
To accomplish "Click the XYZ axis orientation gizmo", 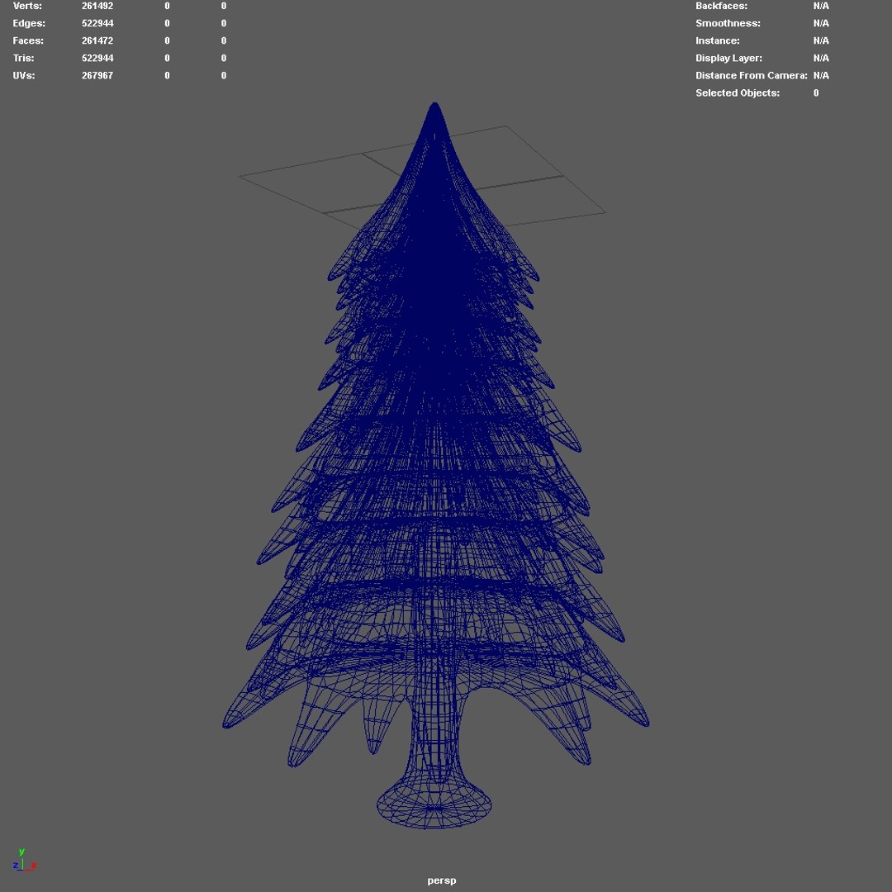I will (25, 860).
